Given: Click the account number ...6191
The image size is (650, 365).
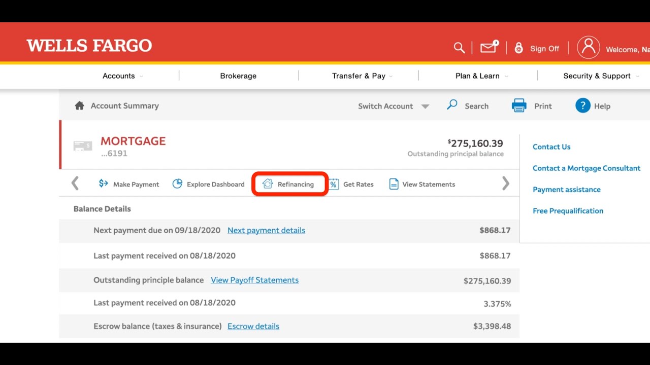Looking at the screenshot, I should [x=114, y=154].
